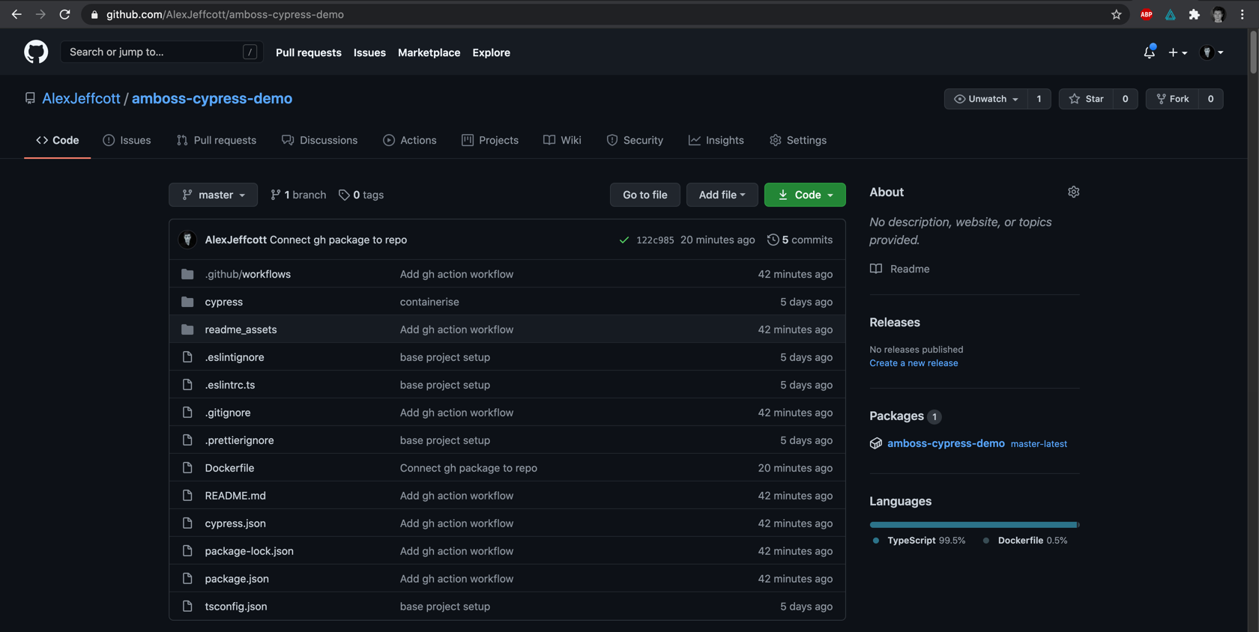The image size is (1259, 632).
Task: Click Create a new release link
Action: tap(914, 363)
